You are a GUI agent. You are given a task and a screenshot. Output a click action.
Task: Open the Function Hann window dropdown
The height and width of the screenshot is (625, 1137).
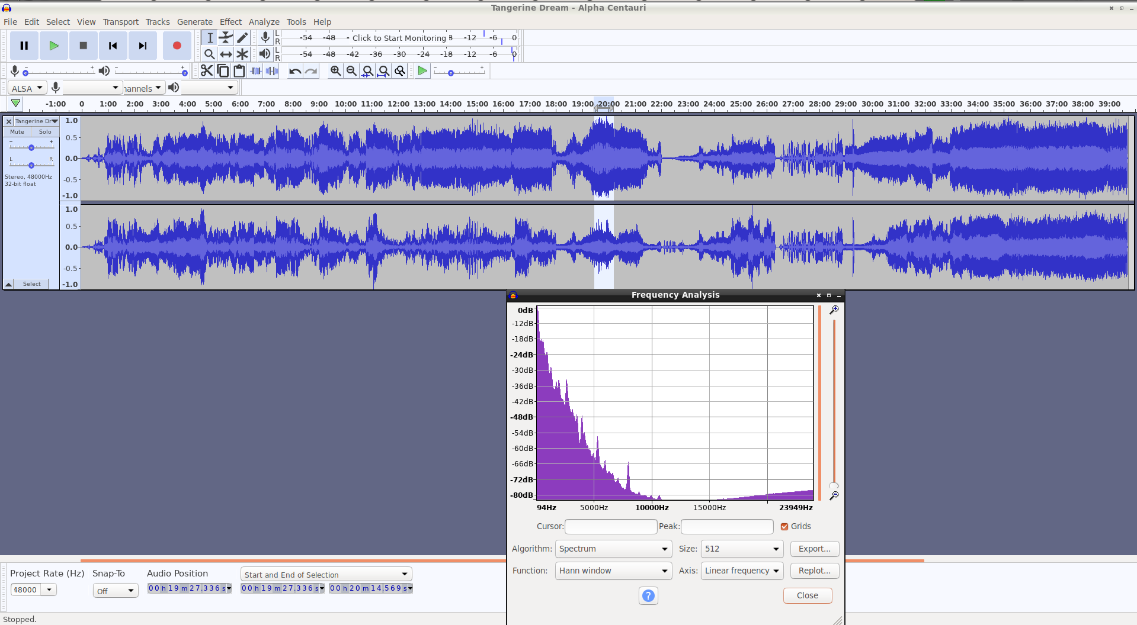pyautogui.click(x=613, y=571)
